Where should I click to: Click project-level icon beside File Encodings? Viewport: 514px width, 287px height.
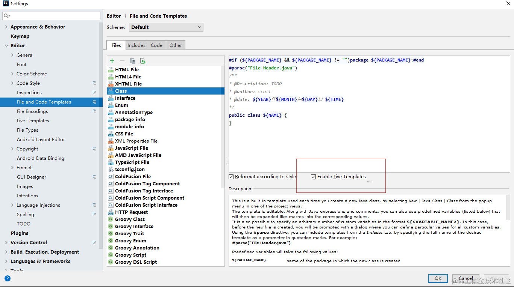[94, 111]
